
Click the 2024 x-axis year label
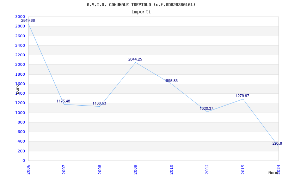click(278, 169)
